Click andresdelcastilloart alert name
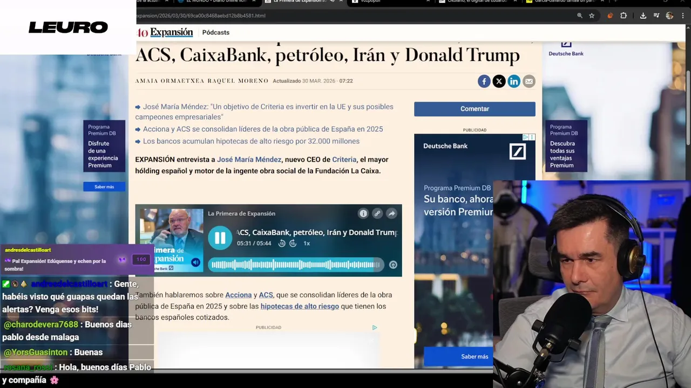The width and height of the screenshot is (691, 388). (28, 250)
